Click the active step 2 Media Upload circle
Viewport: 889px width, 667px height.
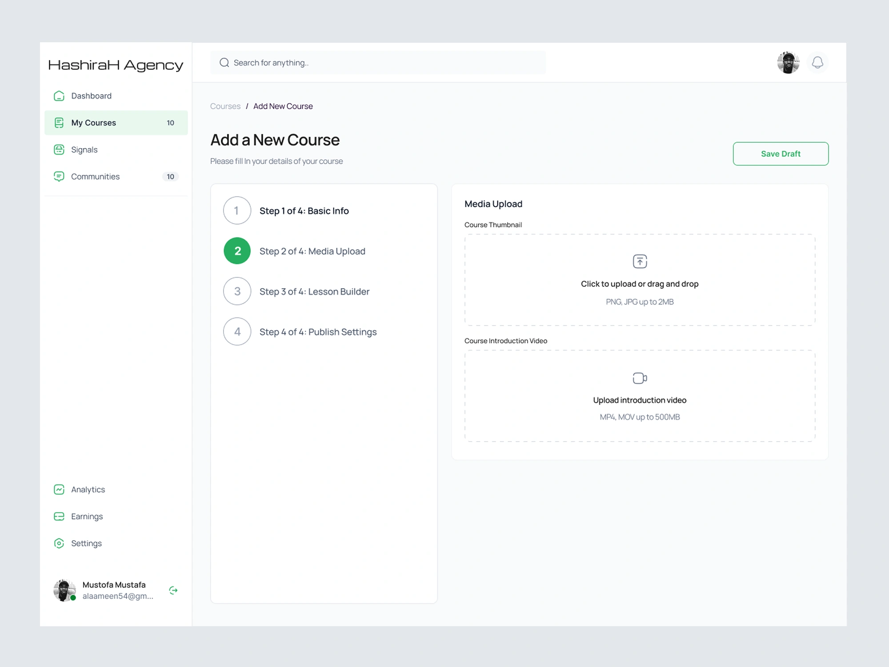[x=237, y=251]
